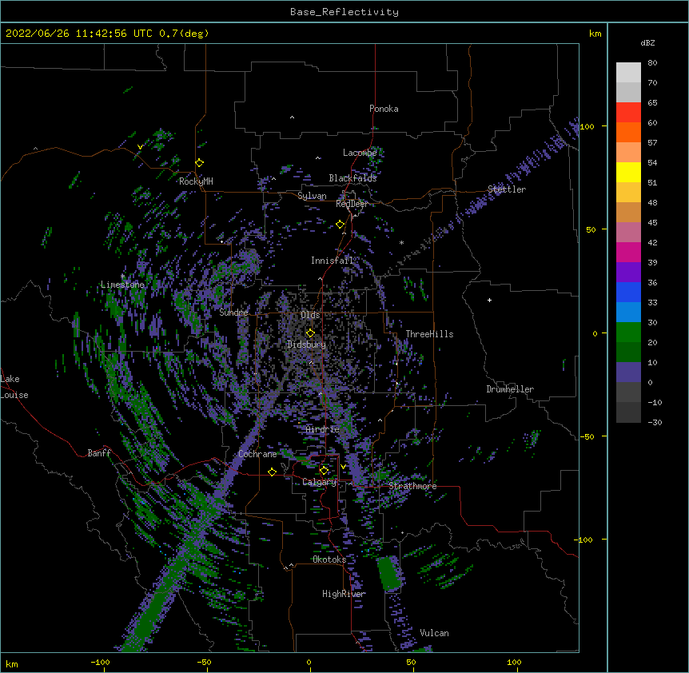This screenshot has width=689, height=673.
Task: Click the km unit label at top right
Action: (595, 34)
